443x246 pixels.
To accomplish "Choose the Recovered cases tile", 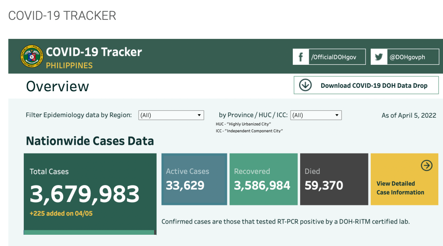I will coord(263,179).
